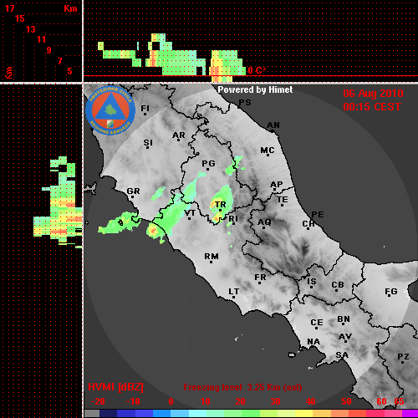Image resolution: width=418 pixels, height=418 pixels.
Task: Click the '7' km altitude label
Action: 59,61
